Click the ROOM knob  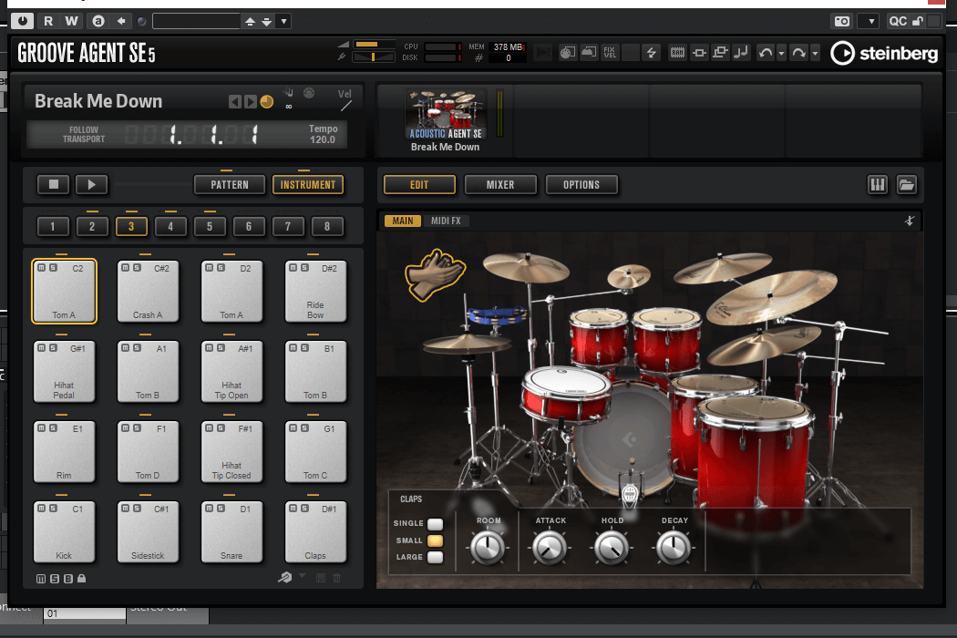pos(488,547)
